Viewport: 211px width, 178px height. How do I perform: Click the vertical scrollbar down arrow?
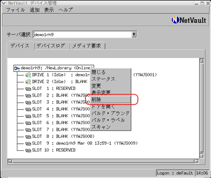pyautogui.click(x=202, y=156)
